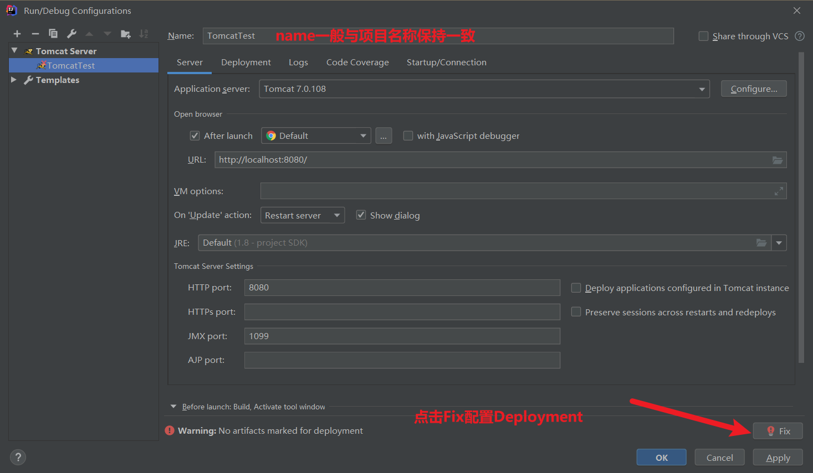813x473 pixels.
Task: Enable with JavaScript debugger checkbox
Action: pyautogui.click(x=408, y=136)
